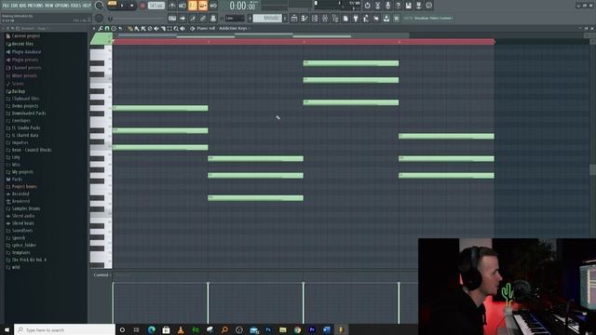Open Microsoft Edge from taskbar
The height and width of the screenshot is (335, 596).
click(152, 329)
